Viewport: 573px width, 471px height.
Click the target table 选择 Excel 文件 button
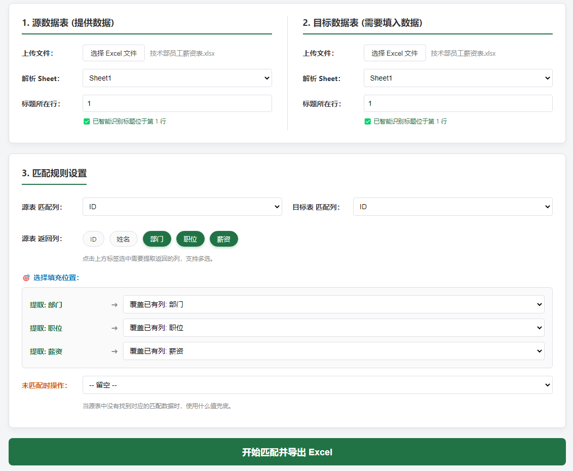[x=395, y=53]
